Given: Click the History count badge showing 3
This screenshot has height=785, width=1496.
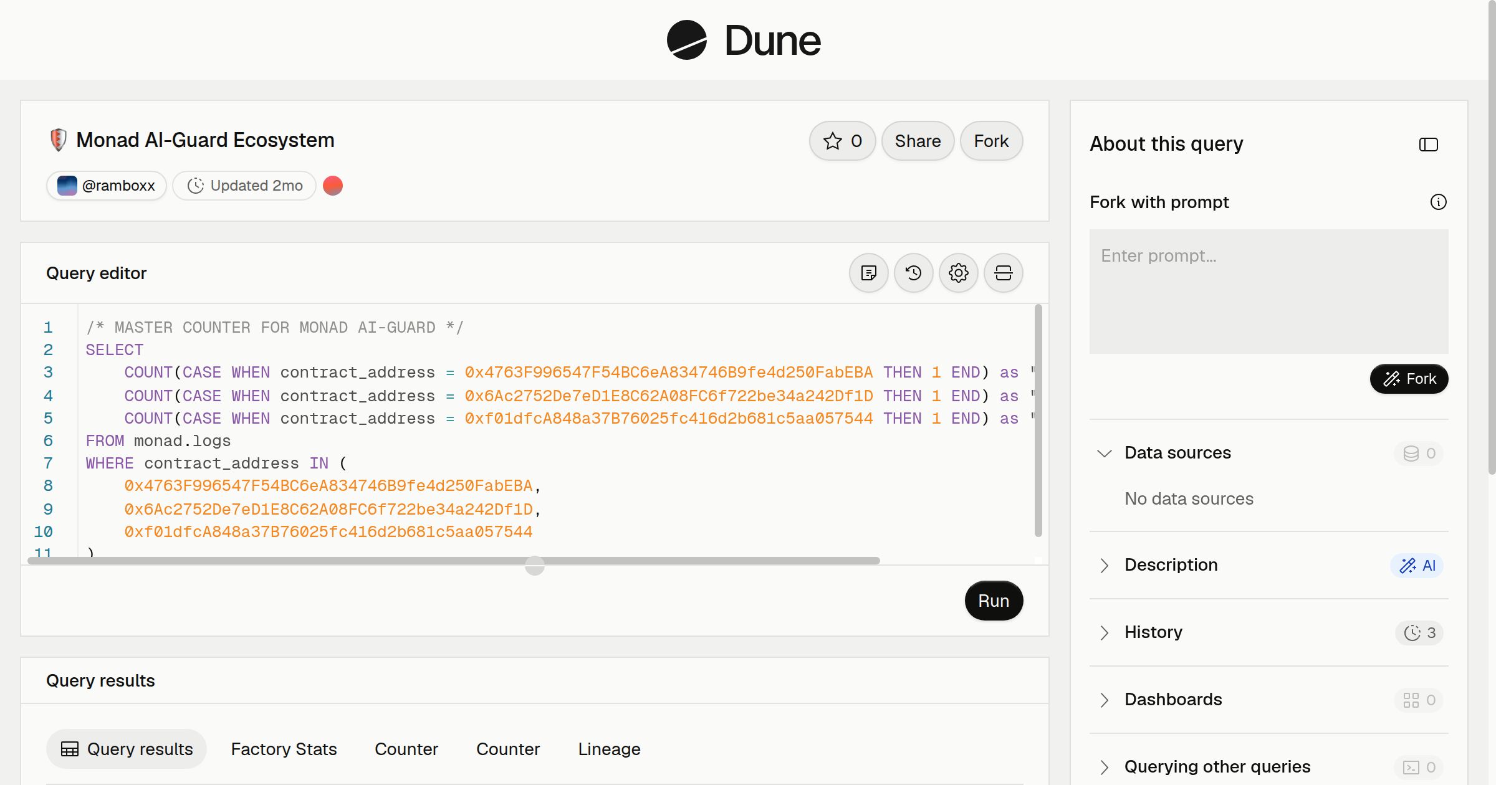Looking at the screenshot, I should point(1419,632).
